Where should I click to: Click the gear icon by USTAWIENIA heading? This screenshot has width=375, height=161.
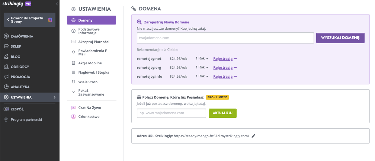pos(74,9)
